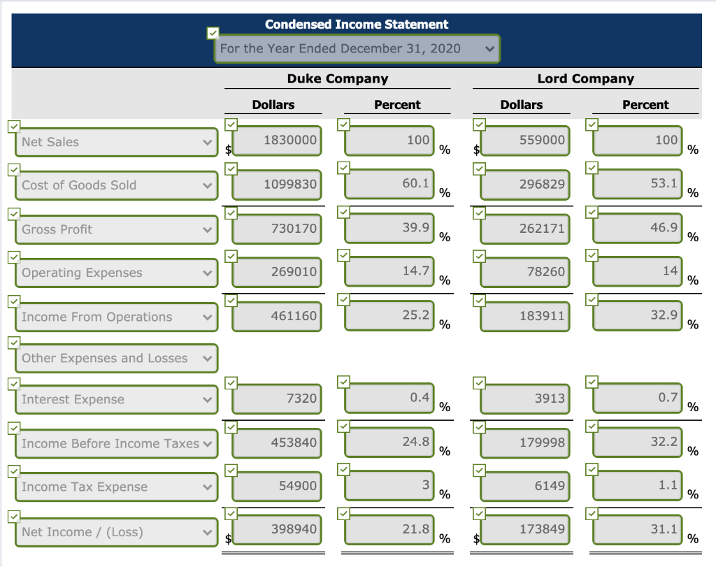Click the Condensed Income Statement title bar

click(356, 24)
